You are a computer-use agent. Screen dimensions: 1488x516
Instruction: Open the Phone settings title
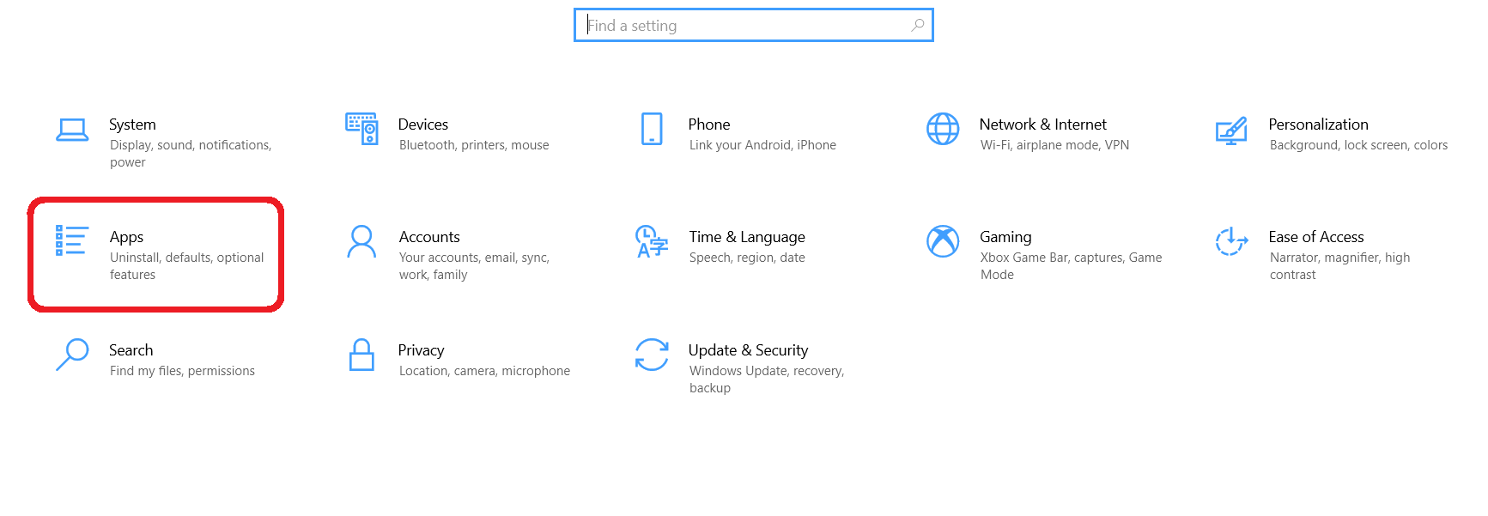709,124
